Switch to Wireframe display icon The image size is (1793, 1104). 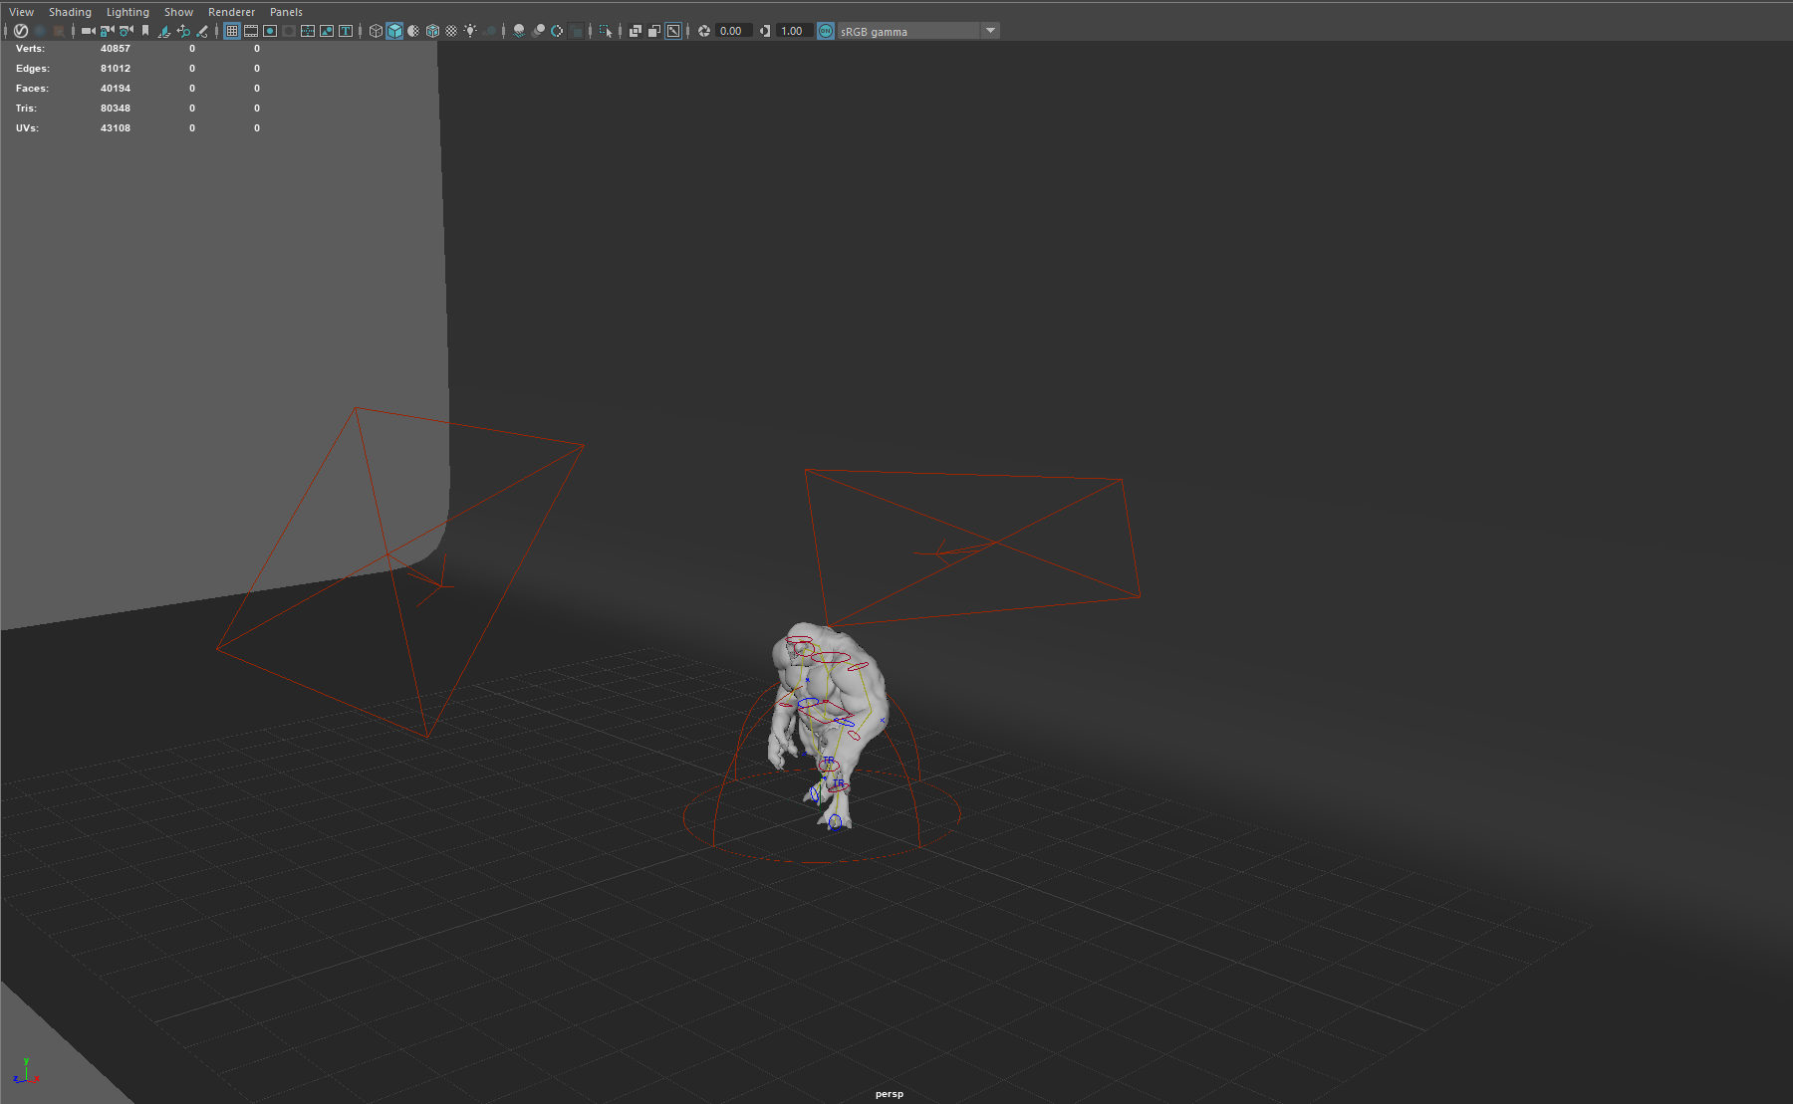tap(376, 31)
